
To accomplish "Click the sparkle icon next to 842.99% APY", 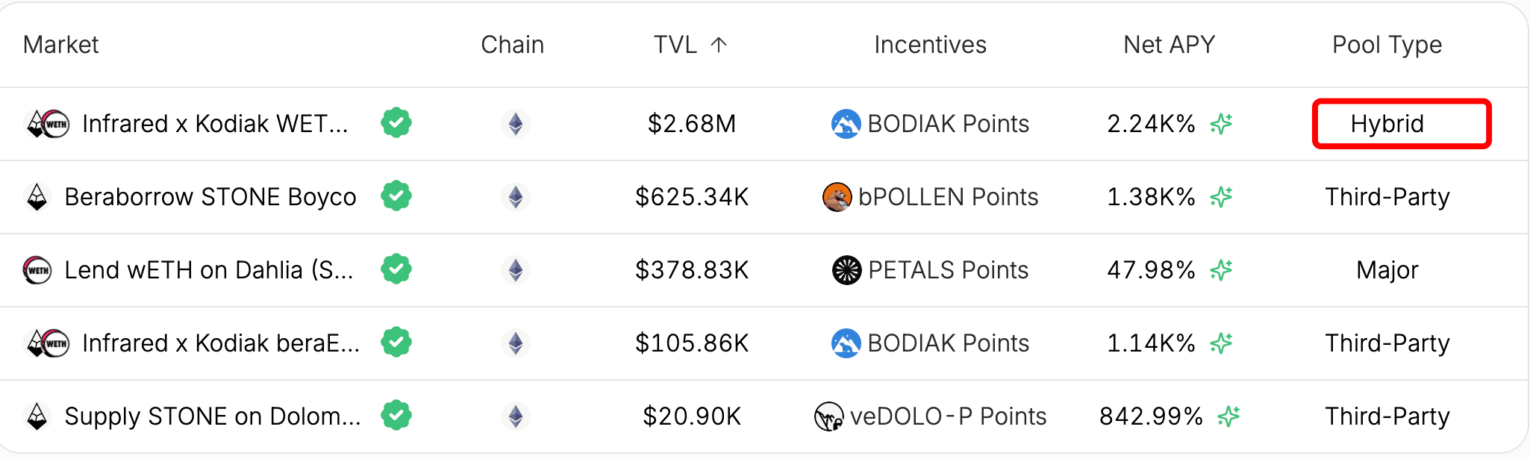I will (1228, 416).
